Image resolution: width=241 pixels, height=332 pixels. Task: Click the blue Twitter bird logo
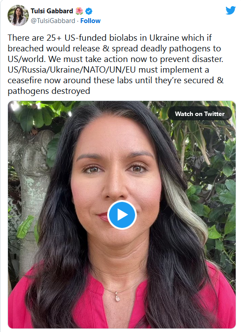[x=230, y=10]
